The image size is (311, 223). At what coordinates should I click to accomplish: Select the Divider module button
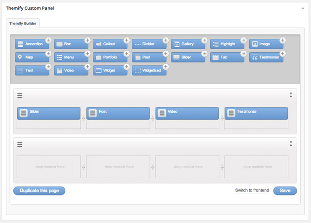pyautogui.click(x=149, y=44)
